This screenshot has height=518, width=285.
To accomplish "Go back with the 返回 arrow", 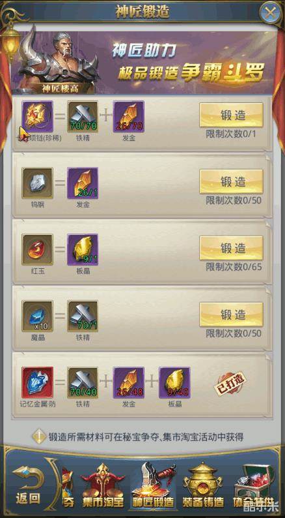I will pos(28,485).
